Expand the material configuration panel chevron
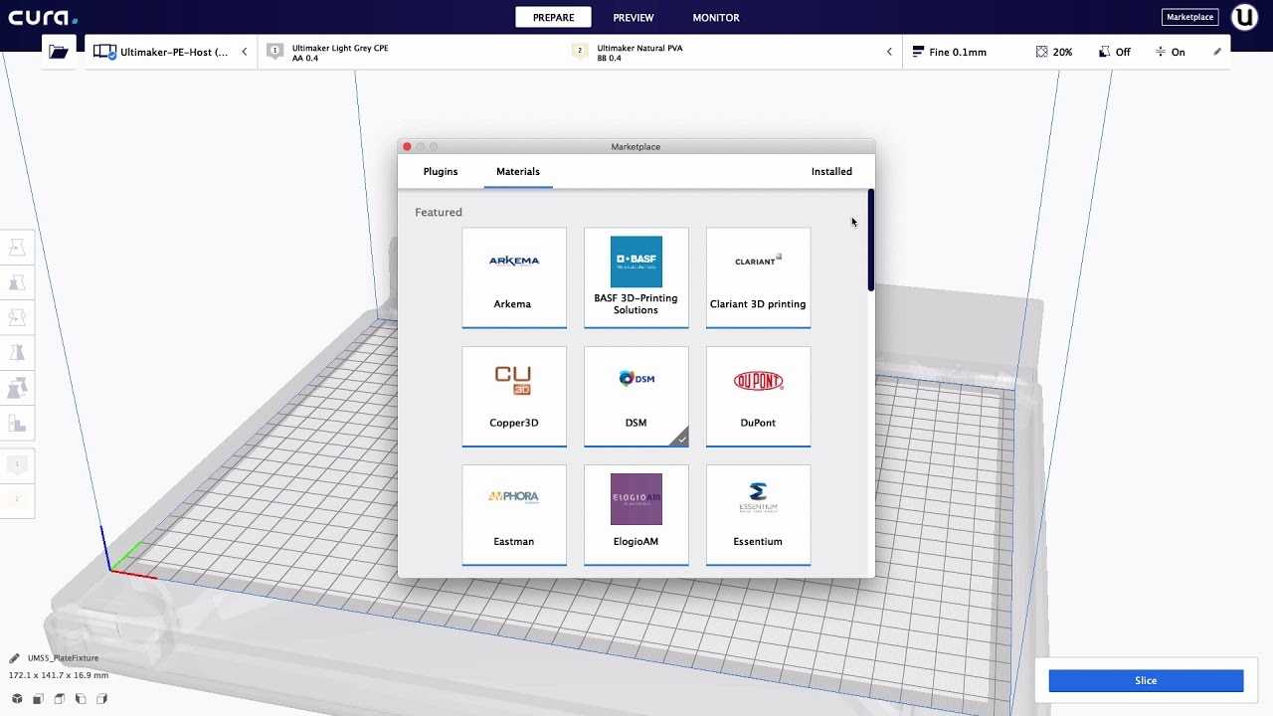 (889, 52)
